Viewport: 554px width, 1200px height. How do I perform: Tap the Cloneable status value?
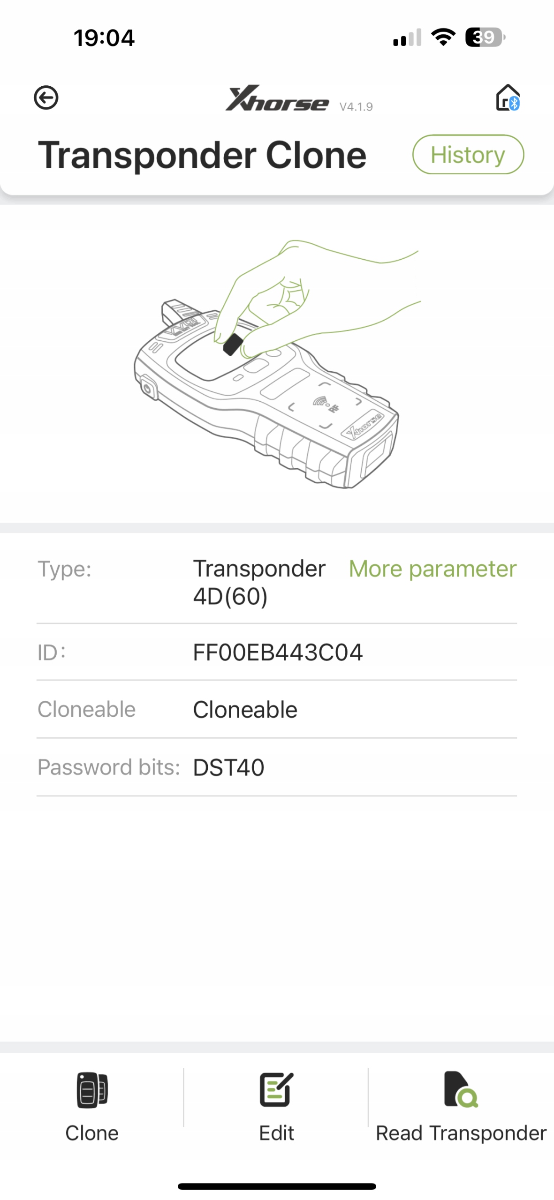245,710
